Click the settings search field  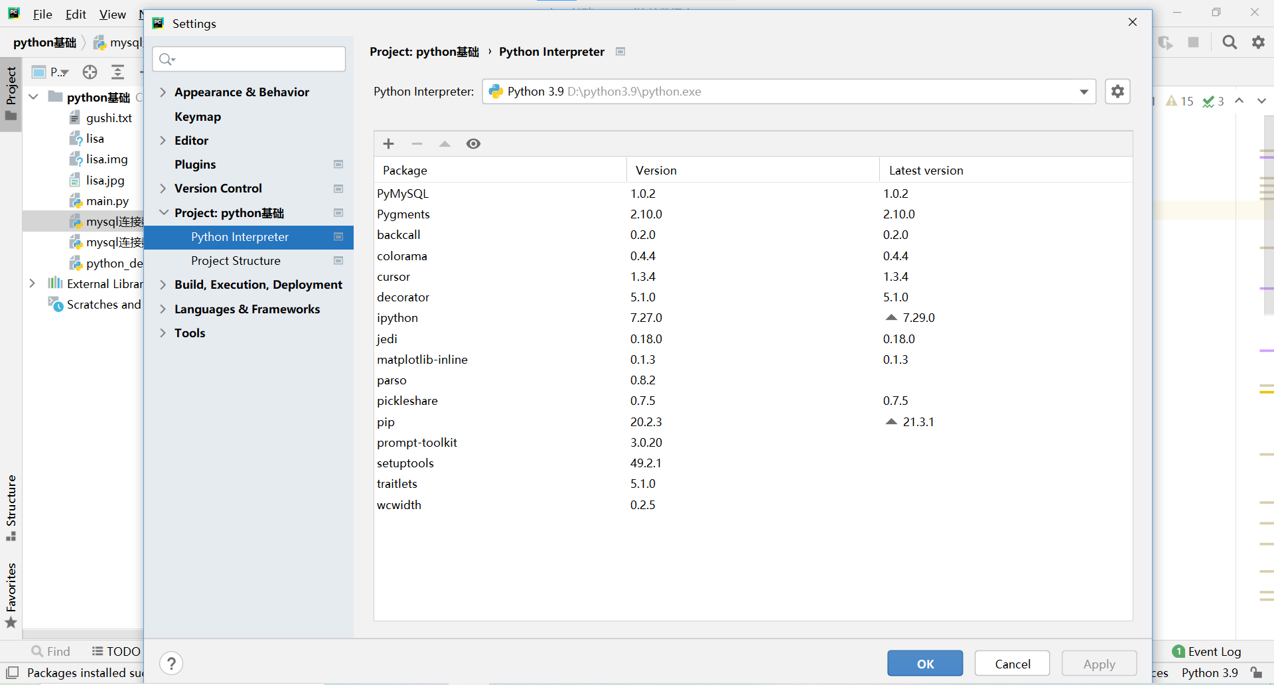pos(249,59)
